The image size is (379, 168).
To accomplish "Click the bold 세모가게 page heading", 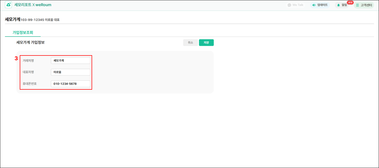I will (x=13, y=19).
